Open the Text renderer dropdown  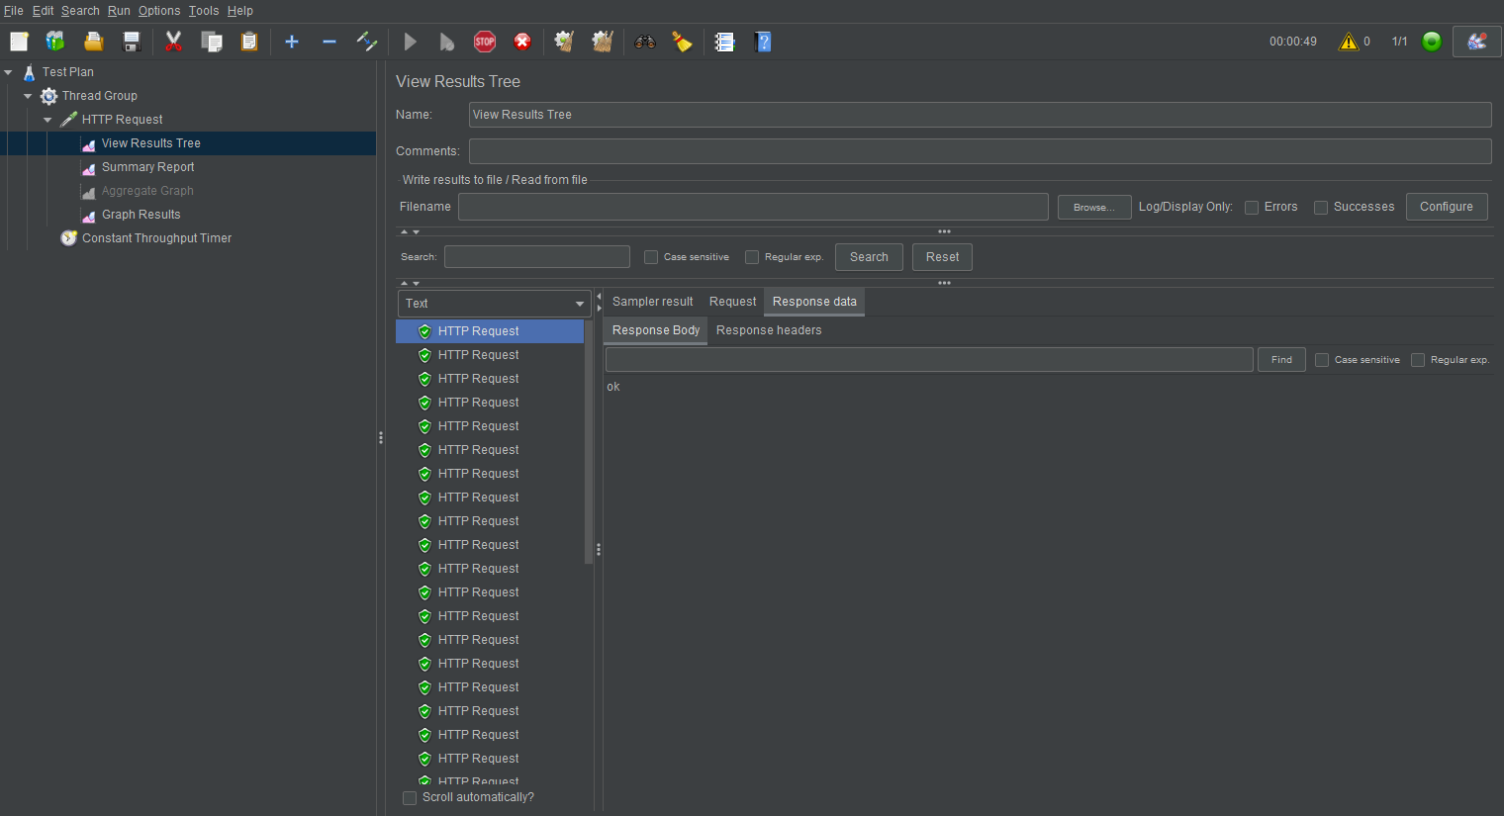pos(495,304)
